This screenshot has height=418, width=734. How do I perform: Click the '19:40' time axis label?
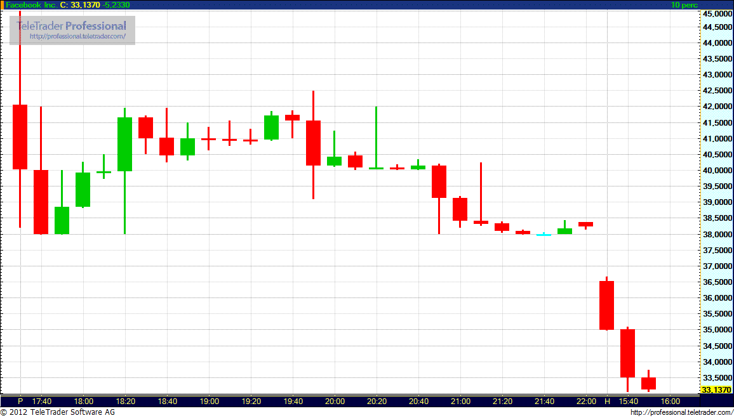(293, 401)
